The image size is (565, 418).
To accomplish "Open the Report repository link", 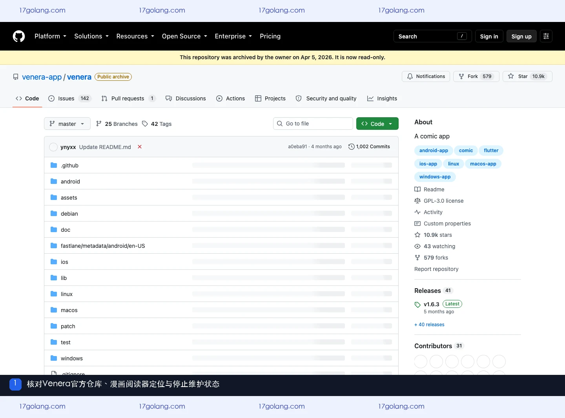I will pos(436,269).
